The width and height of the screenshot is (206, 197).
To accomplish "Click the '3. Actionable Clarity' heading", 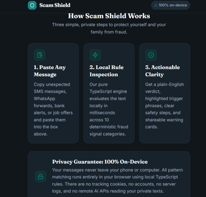I will tap(162, 71).
